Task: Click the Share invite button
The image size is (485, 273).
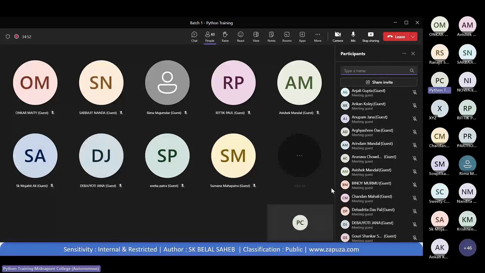Action: 379,82
